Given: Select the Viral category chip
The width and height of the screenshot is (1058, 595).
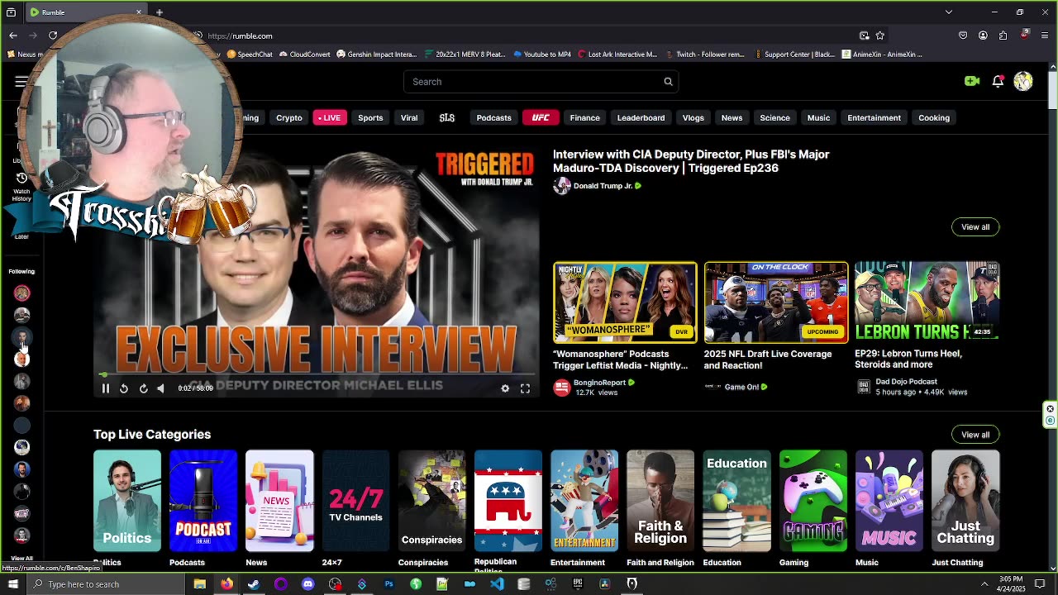Looking at the screenshot, I should point(409,117).
